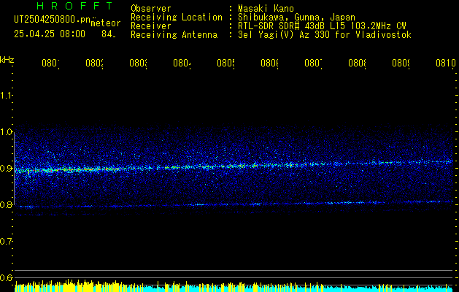Click the 0805 time marker
The width and height of the screenshot is (459, 292).
pyautogui.click(x=225, y=63)
